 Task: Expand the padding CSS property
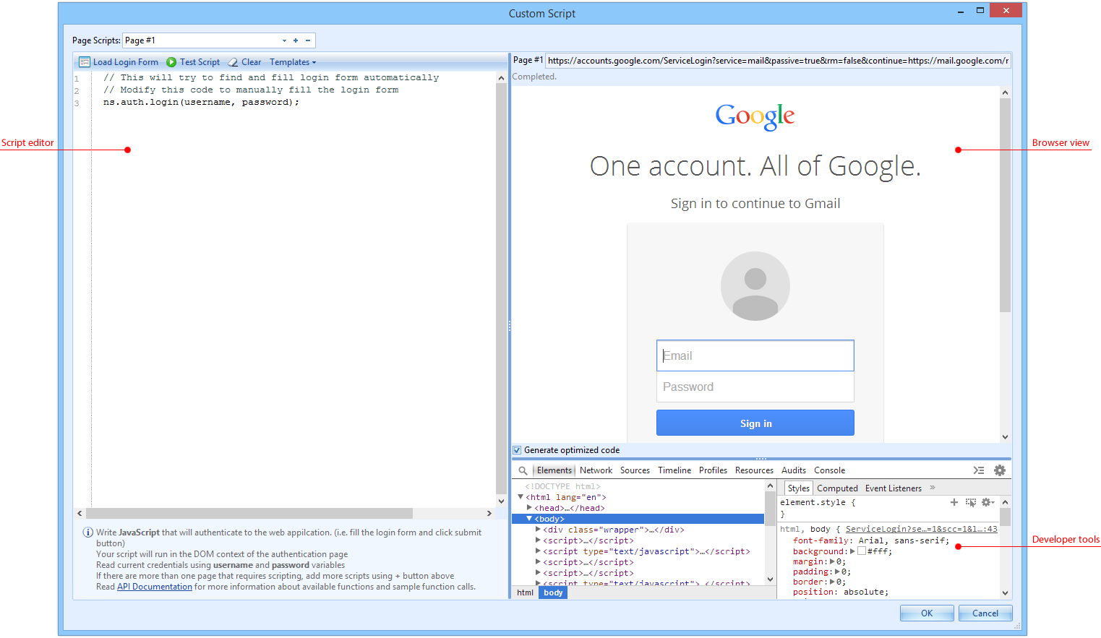point(838,572)
